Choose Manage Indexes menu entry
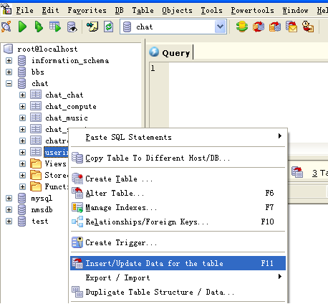328x304 pixels. 178,207
